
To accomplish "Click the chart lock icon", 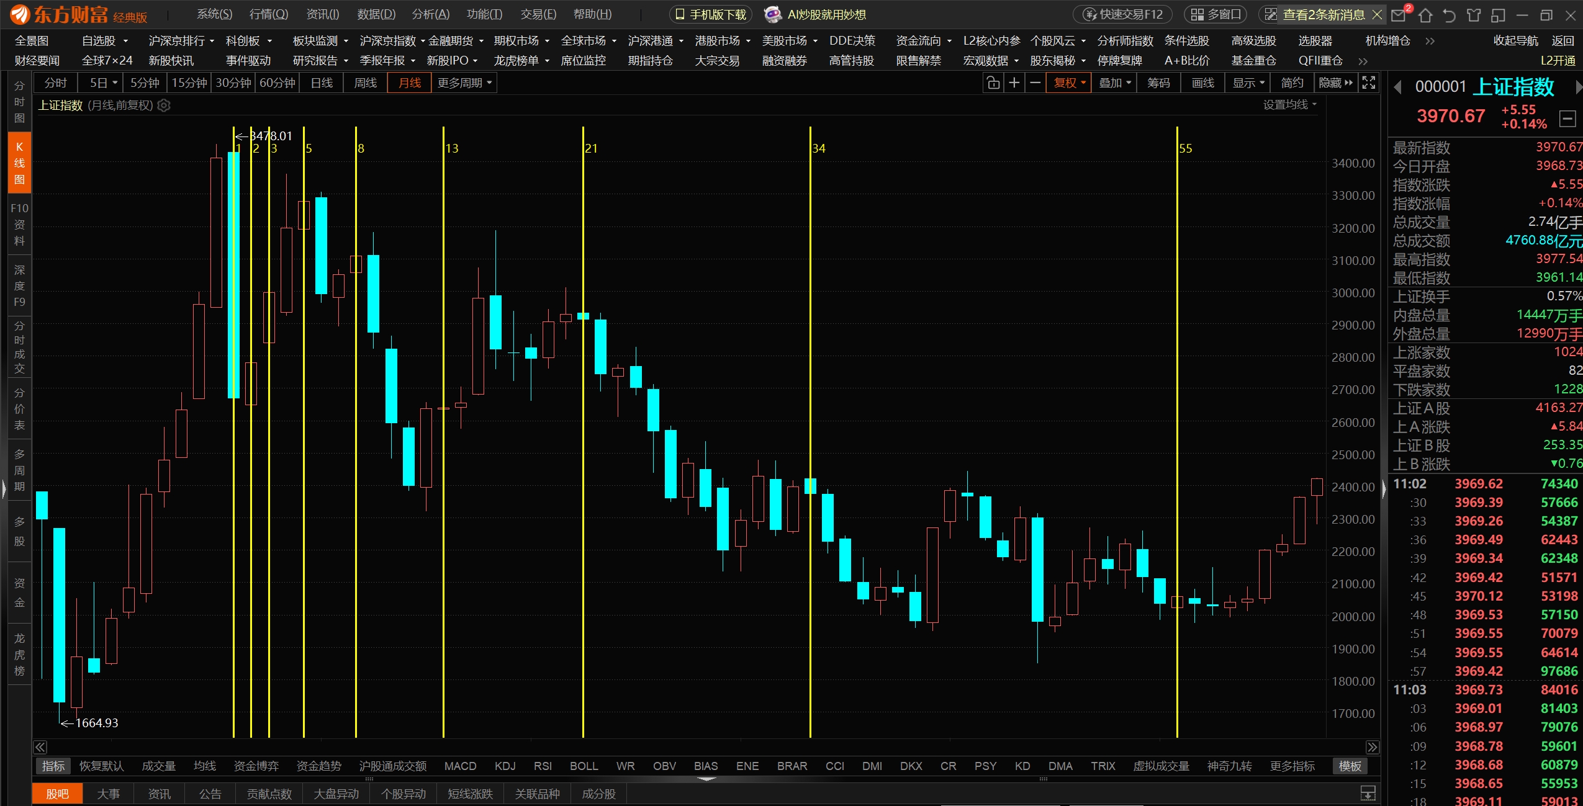I will pyautogui.click(x=993, y=83).
